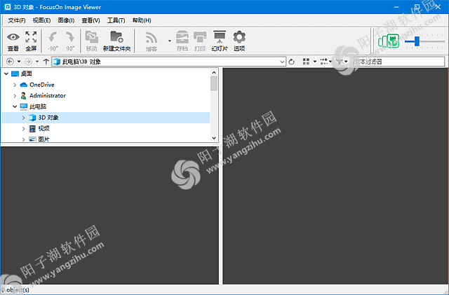Viewport: 449px width, 295px height.
Task: Click the 此电脑 computer icon
Action: coord(23,107)
